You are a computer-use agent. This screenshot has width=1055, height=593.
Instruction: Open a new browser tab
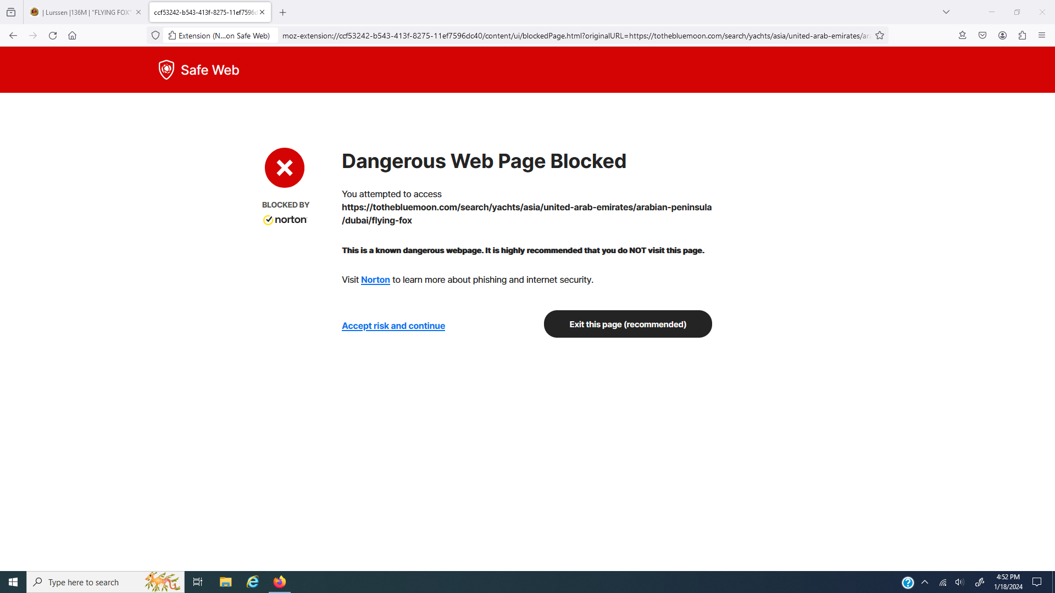[282, 12]
